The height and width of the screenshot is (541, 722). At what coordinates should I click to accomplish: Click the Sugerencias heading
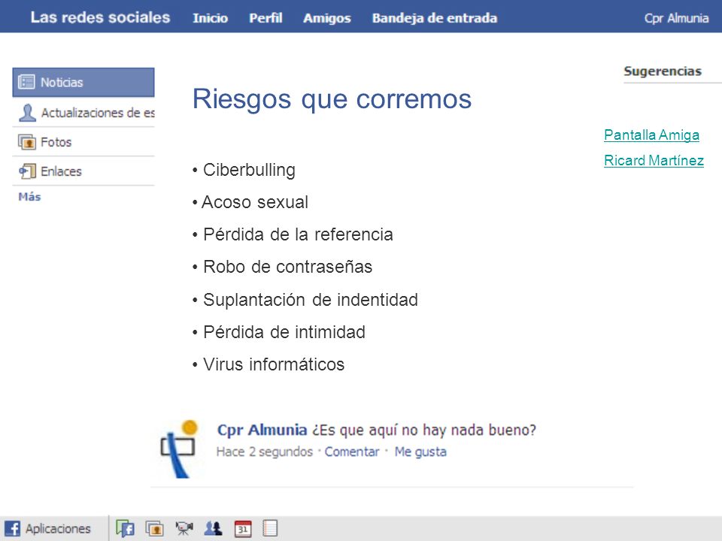tap(663, 71)
